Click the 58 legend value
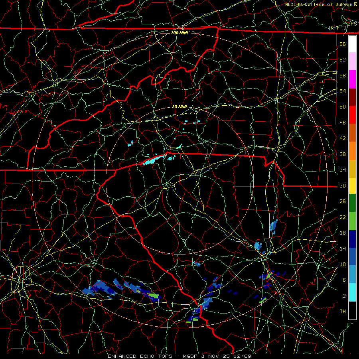This screenshot has width=359, height=359. pyautogui.click(x=343, y=75)
